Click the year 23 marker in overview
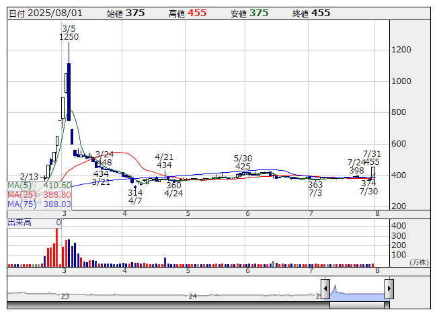 (65, 296)
